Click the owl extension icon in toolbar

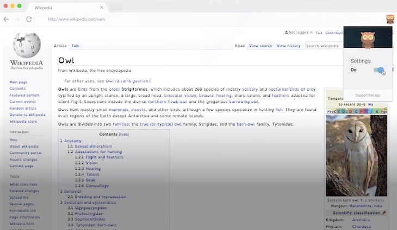pyautogui.click(x=389, y=19)
